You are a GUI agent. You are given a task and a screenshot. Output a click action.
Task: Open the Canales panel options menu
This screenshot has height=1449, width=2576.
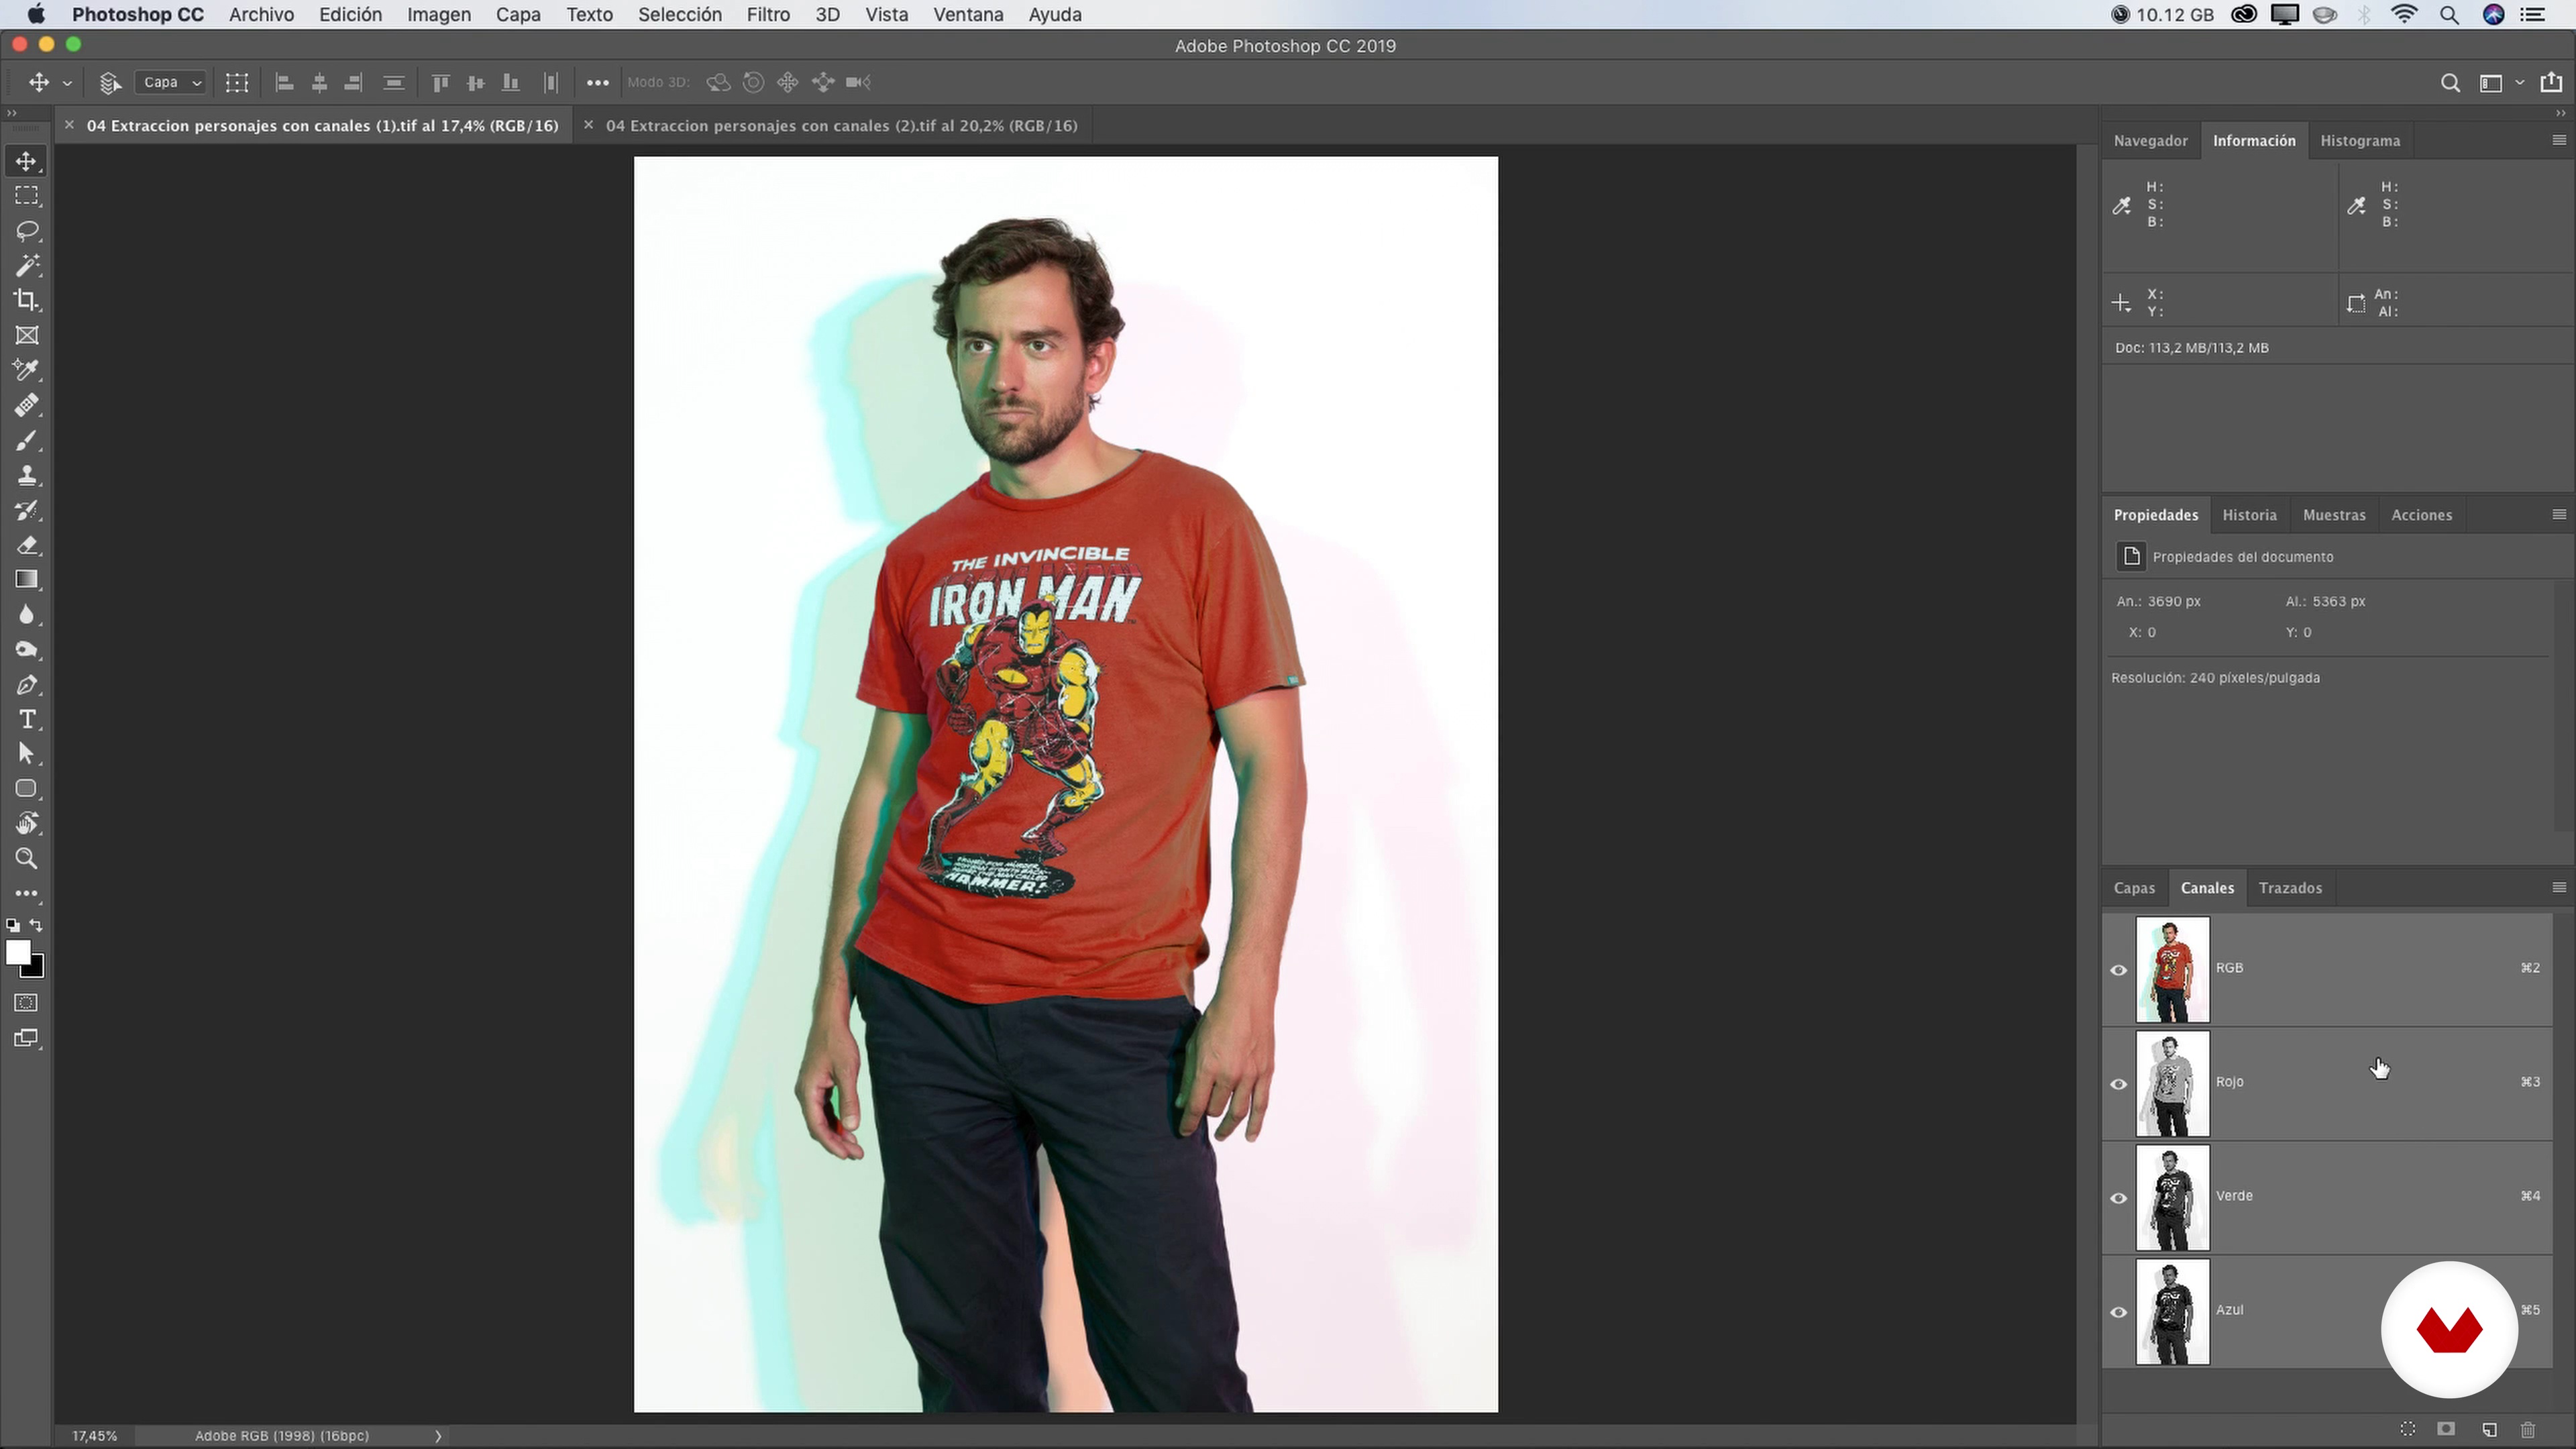point(2558,887)
